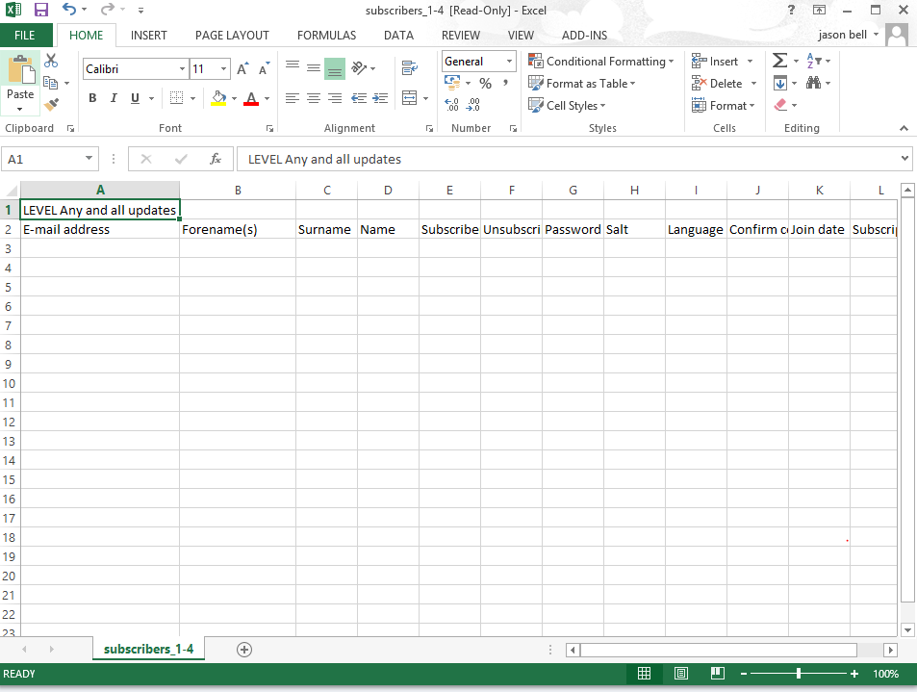
Task: Click the Delete cells button
Action: click(718, 83)
